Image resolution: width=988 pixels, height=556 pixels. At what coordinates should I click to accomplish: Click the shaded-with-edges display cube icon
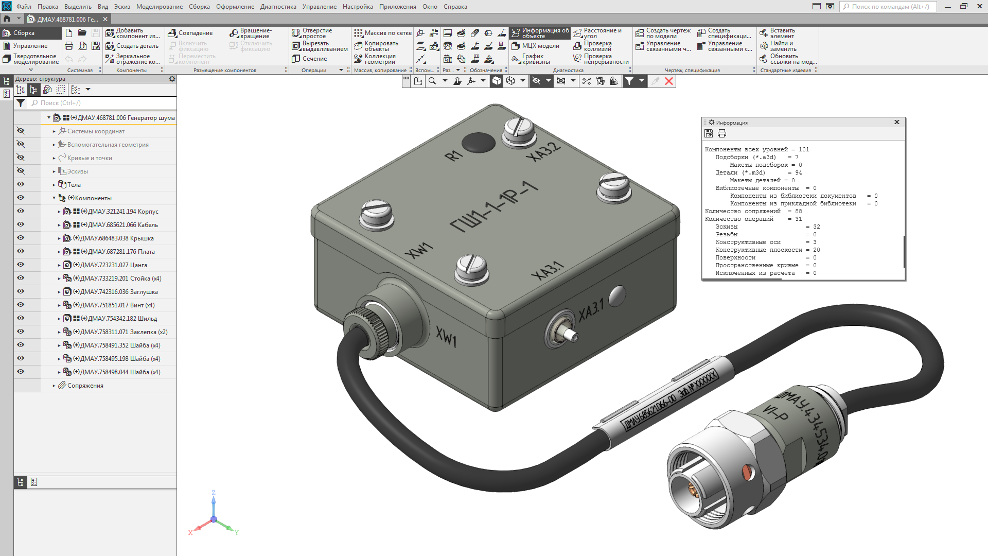(x=497, y=81)
